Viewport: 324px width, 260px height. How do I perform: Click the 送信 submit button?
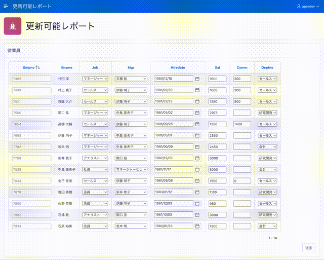(x=308, y=248)
